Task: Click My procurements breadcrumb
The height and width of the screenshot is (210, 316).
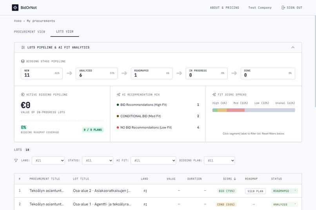Action: click(x=41, y=21)
